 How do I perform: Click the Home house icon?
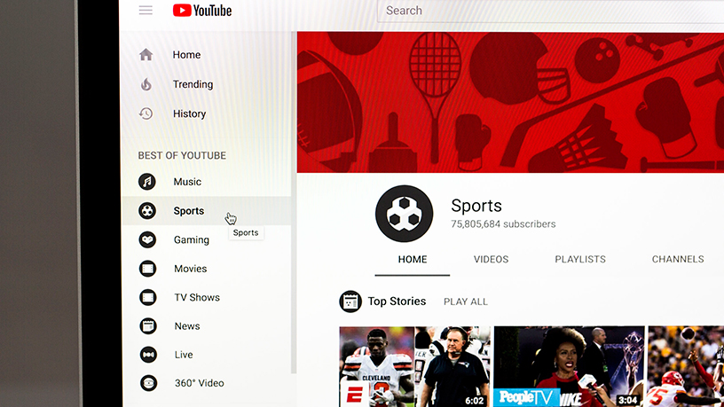(x=146, y=55)
